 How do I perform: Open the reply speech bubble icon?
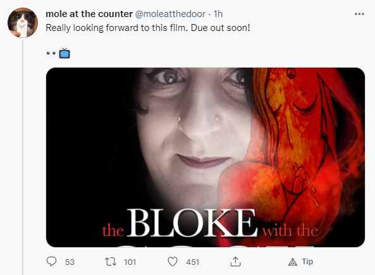coord(51,261)
